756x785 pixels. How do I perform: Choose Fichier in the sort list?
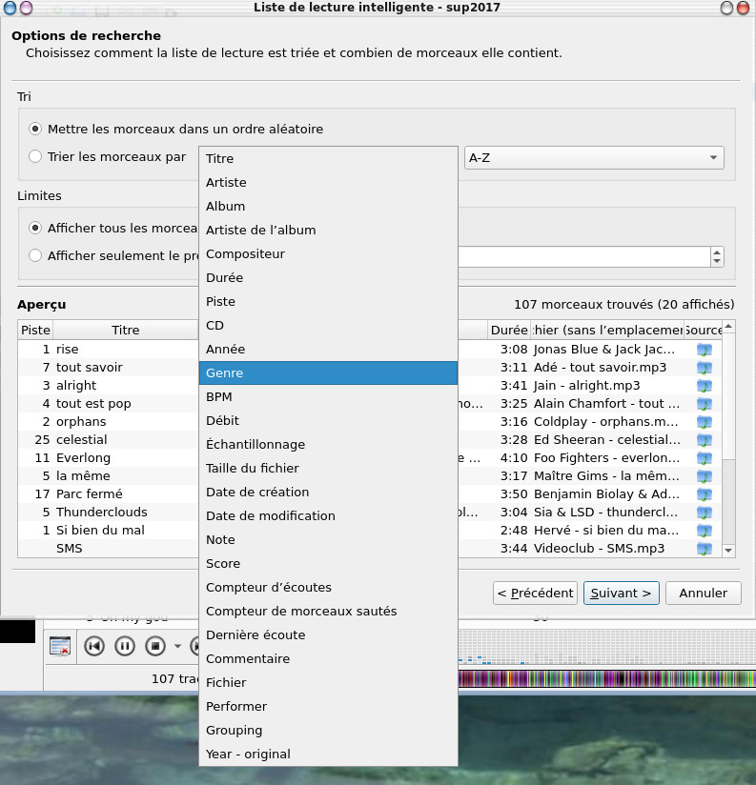click(x=328, y=682)
